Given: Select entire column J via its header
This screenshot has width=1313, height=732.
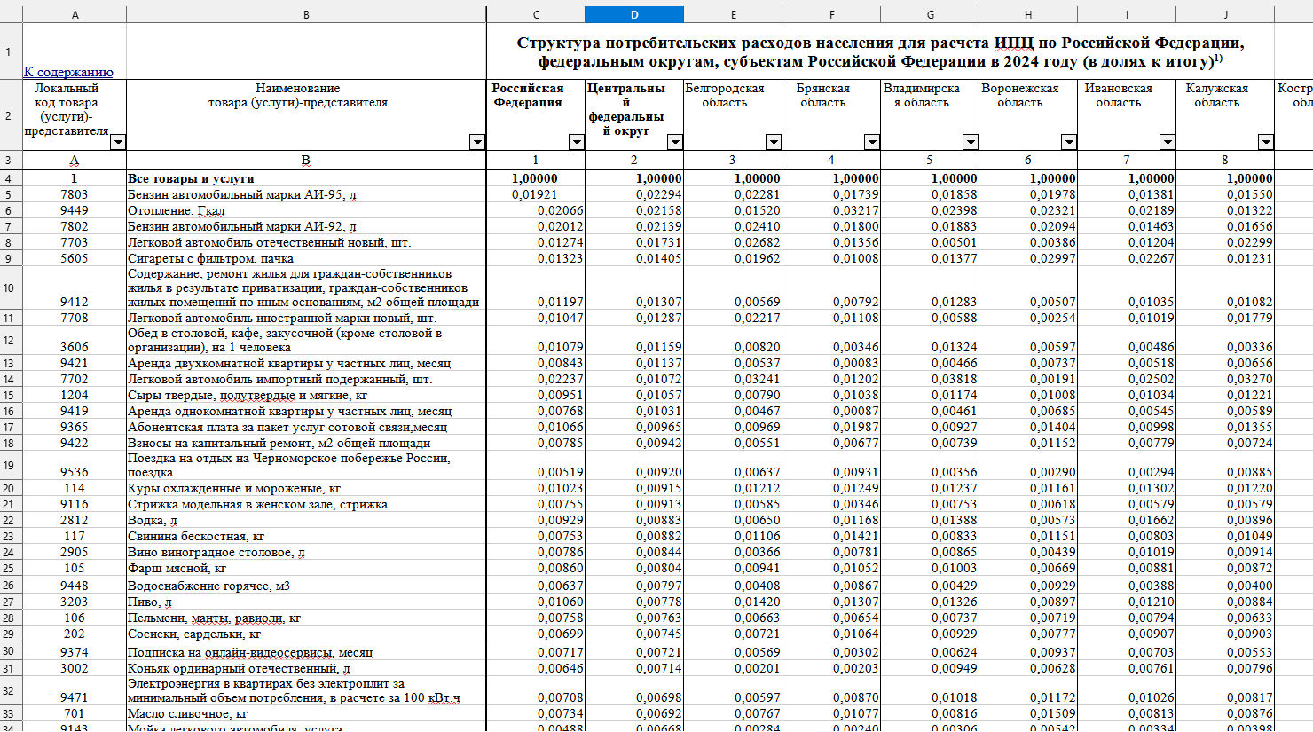Looking at the screenshot, I should pyautogui.click(x=1225, y=15).
